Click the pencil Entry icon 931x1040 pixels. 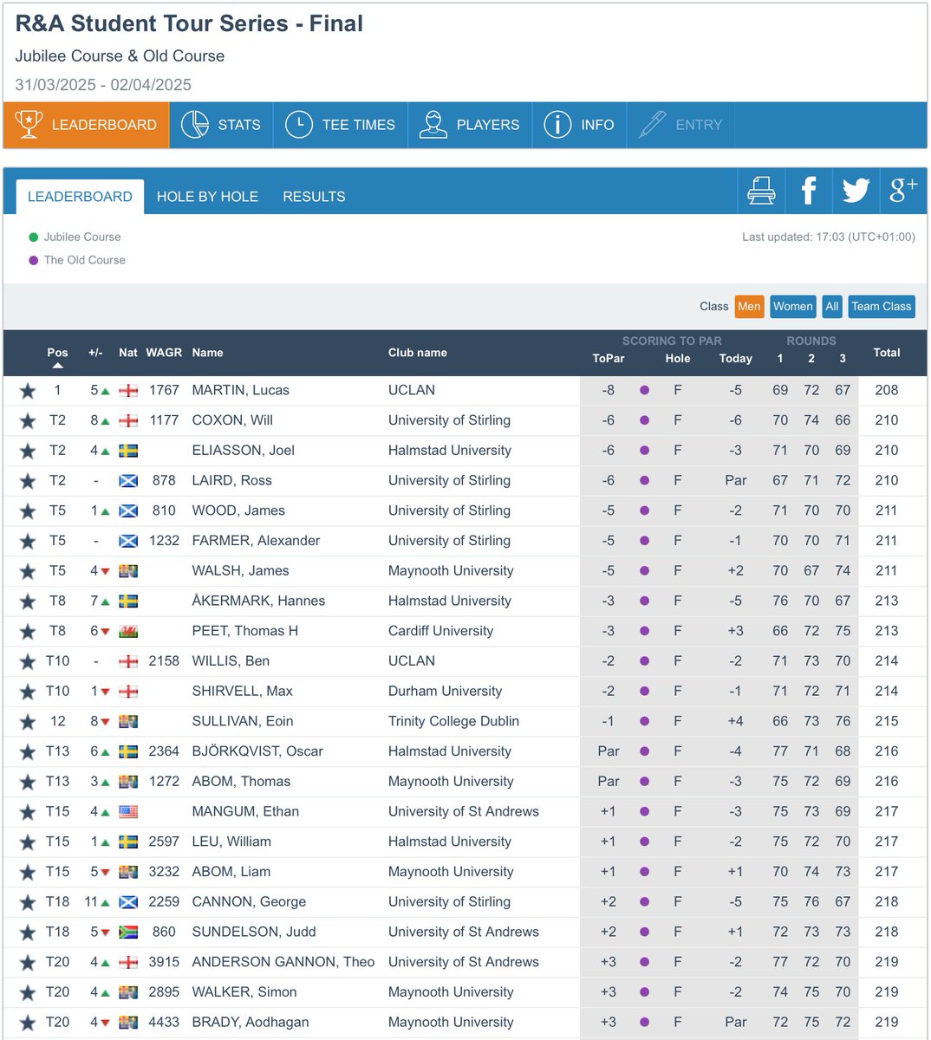[x=652, y=125]
